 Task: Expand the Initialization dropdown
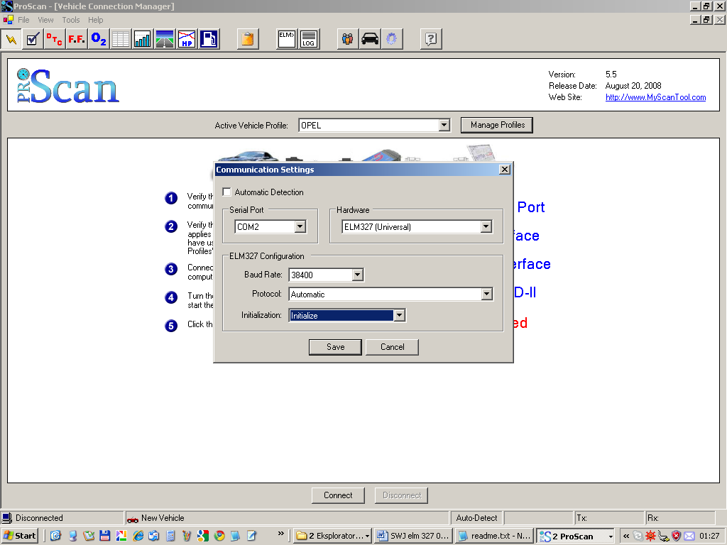point(399,315)
